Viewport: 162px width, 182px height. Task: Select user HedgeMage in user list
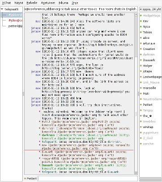click(x=151, y=16)
